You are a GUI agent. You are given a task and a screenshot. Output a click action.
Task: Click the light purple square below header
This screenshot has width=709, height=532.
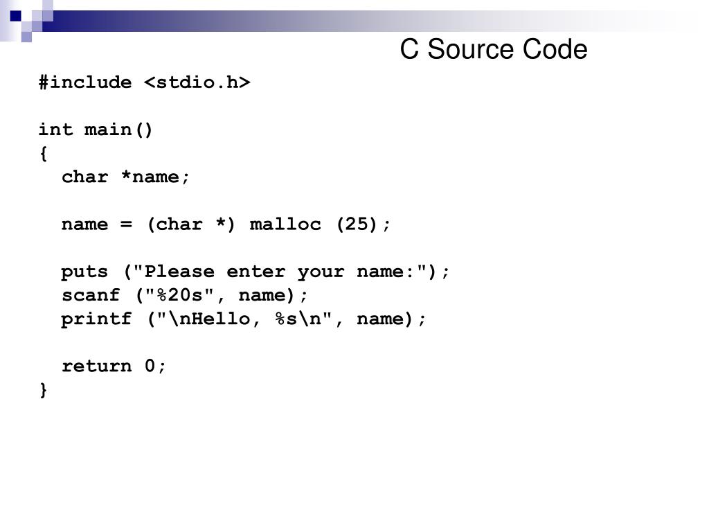[x=27, y=37]
